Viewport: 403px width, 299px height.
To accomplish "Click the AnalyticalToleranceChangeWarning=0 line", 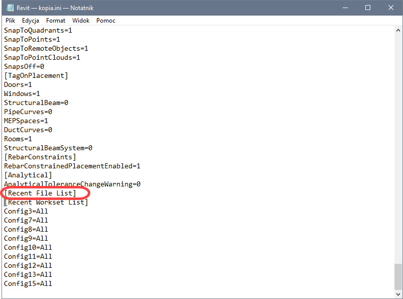I will coord(72,184).
